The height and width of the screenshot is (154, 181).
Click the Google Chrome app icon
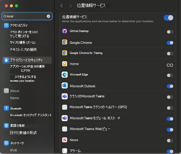click(x=64, y=42)
